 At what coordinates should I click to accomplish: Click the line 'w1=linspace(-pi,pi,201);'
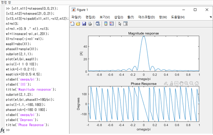click(27, 34)
